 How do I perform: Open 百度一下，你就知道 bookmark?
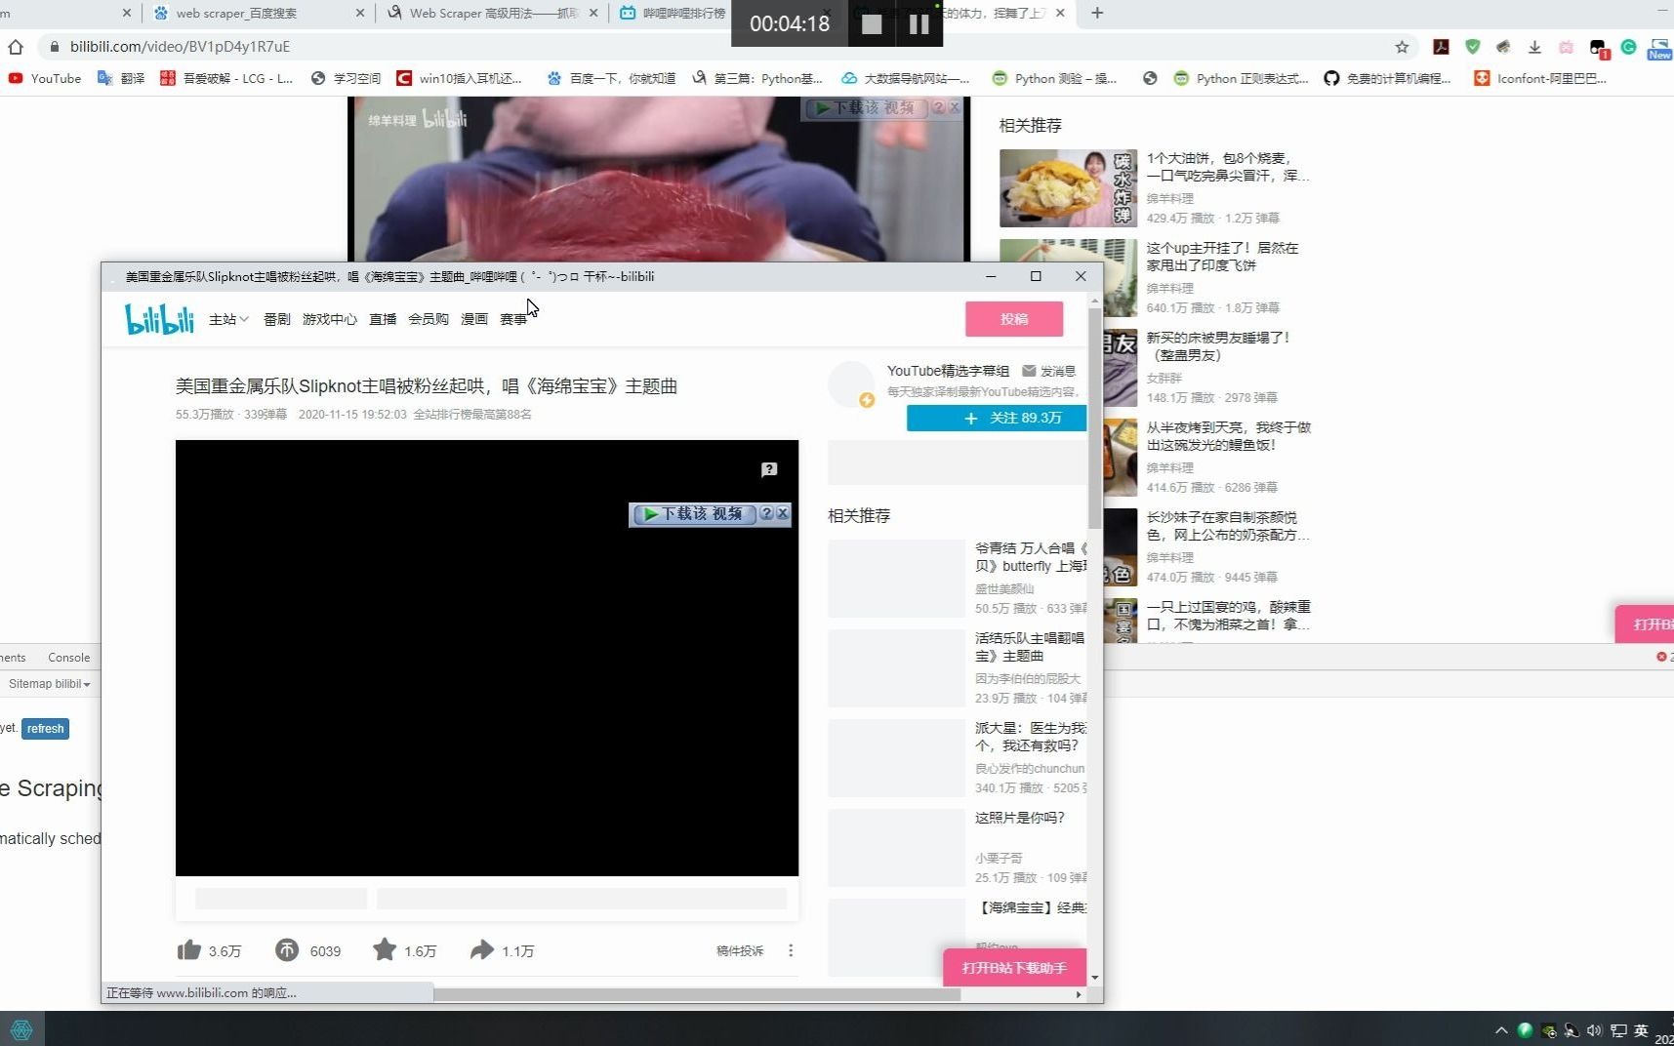coord(611,78)
